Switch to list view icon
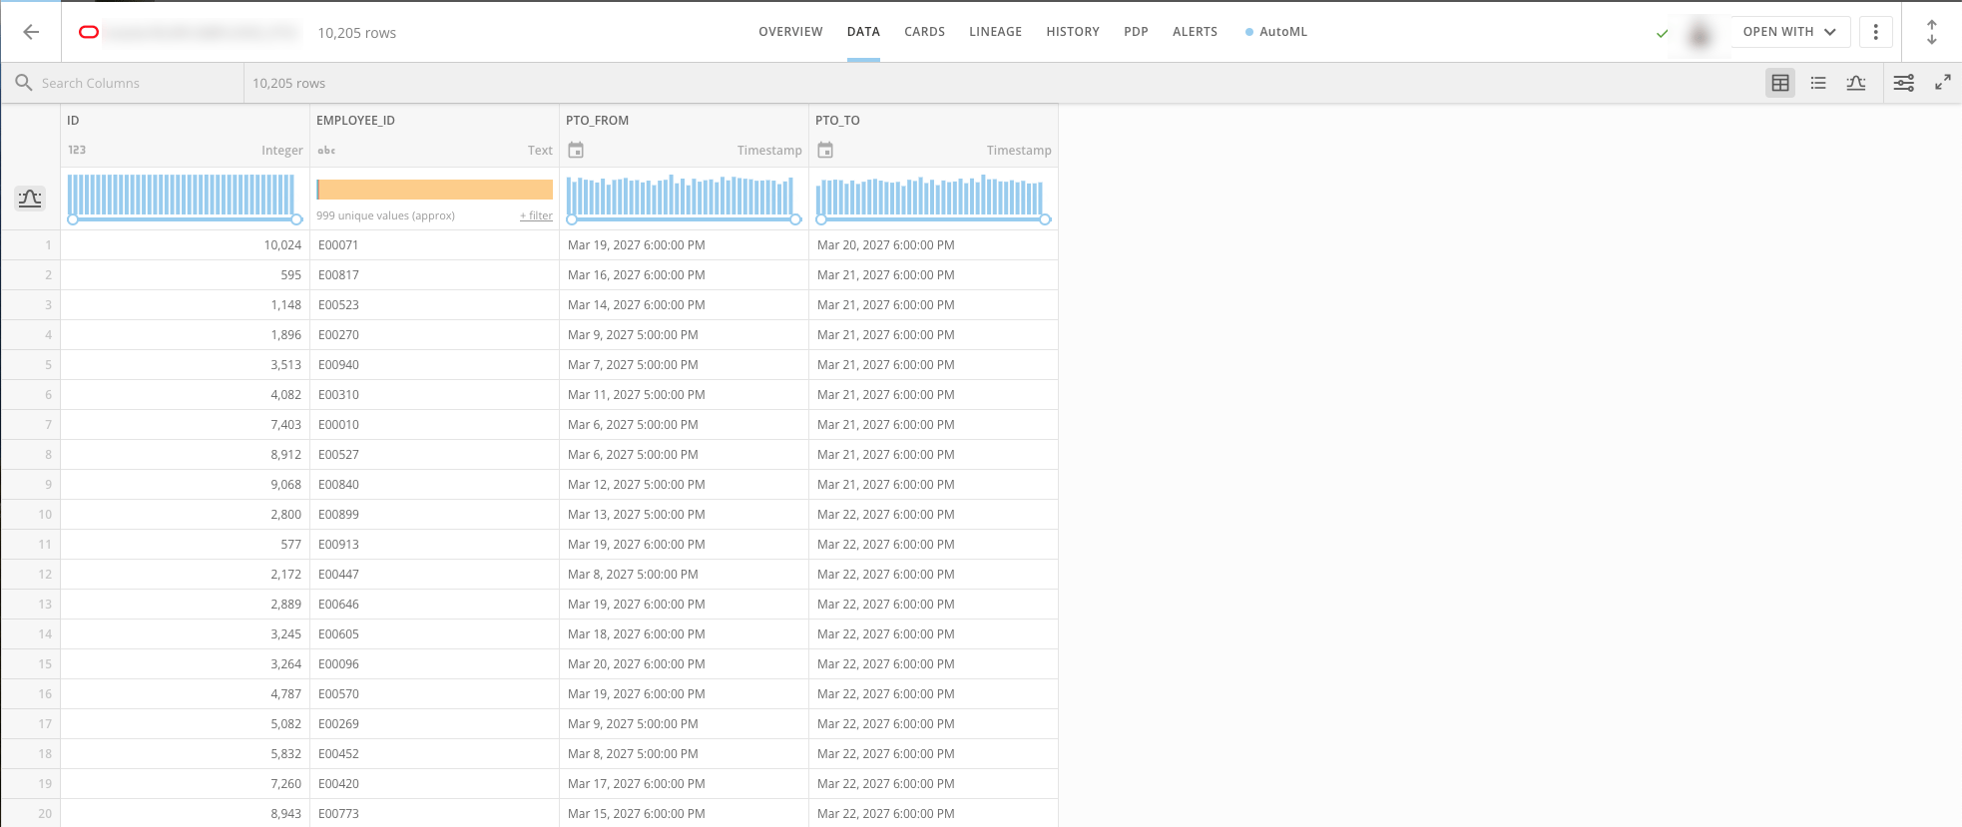The height and width of the screenshot is (827, 1962). click(x=1818, y=83)
